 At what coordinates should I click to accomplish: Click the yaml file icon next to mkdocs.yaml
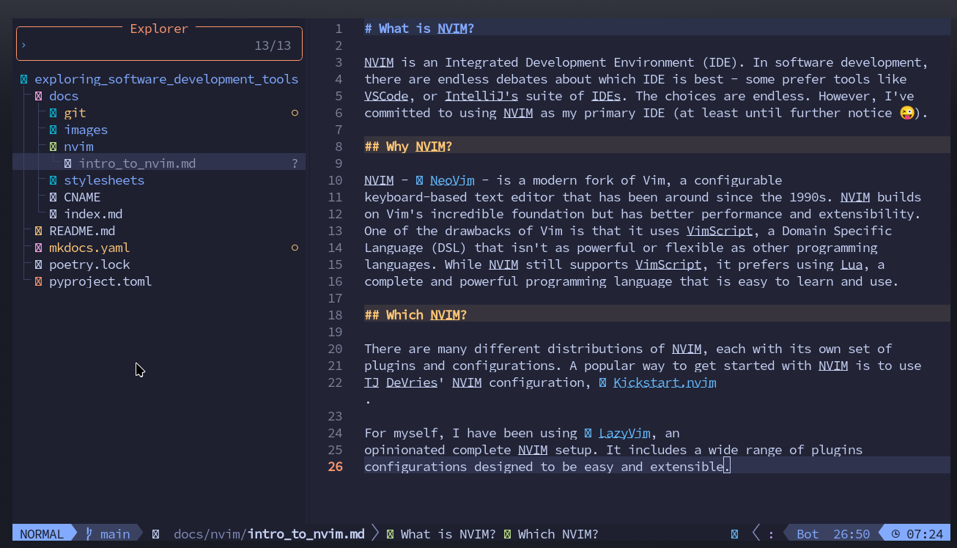38,248
